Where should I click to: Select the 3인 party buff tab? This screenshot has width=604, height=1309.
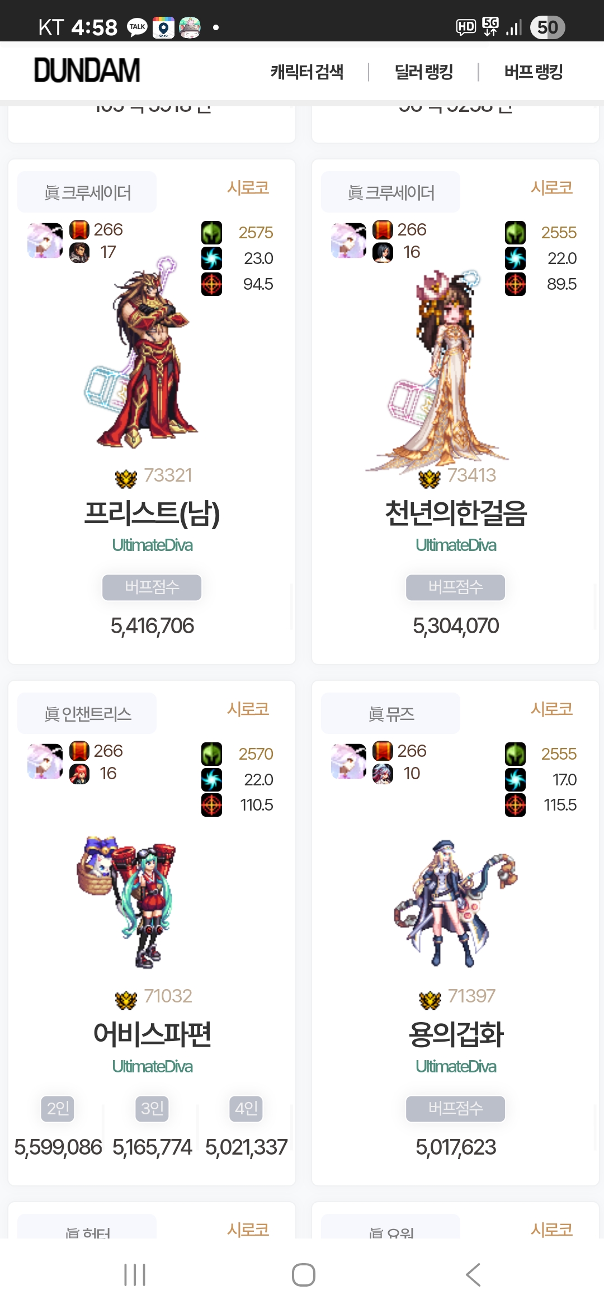(152, 1108)
